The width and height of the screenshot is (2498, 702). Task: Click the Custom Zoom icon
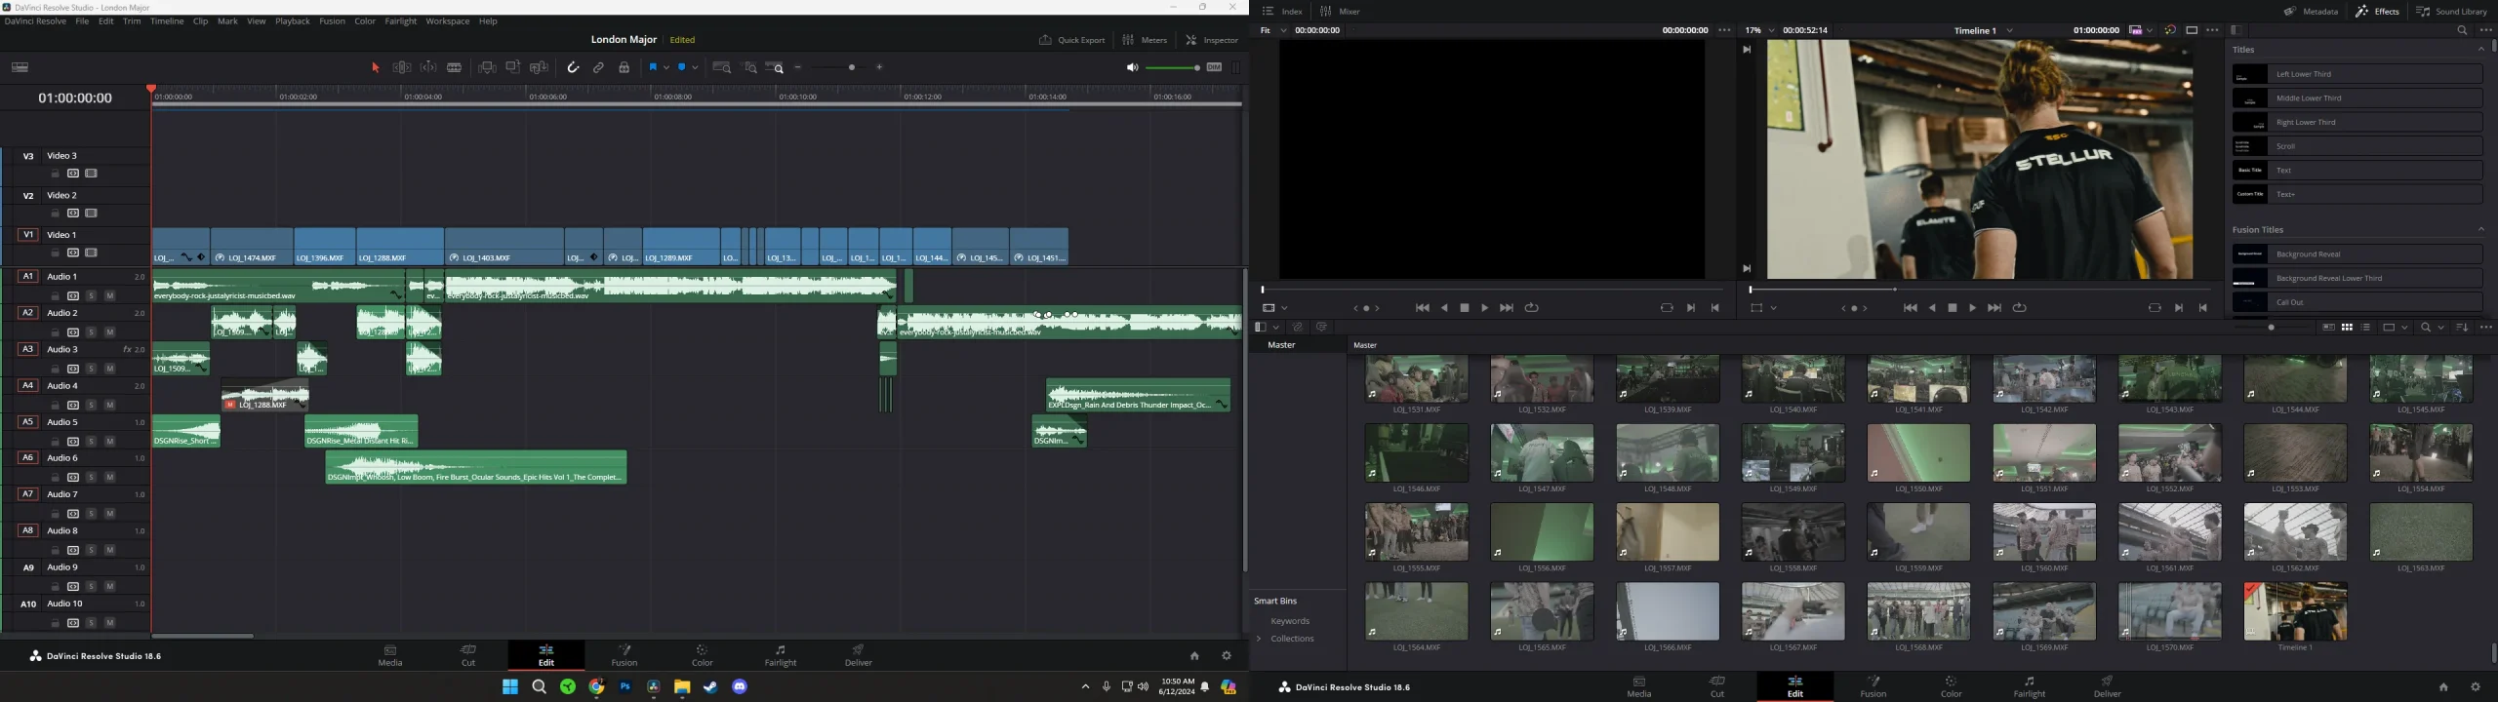click(775, 67)
